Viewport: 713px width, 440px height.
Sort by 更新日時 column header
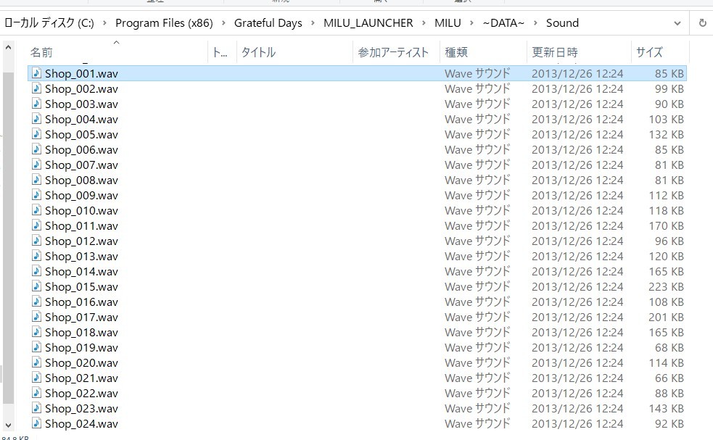pos(554,52)
